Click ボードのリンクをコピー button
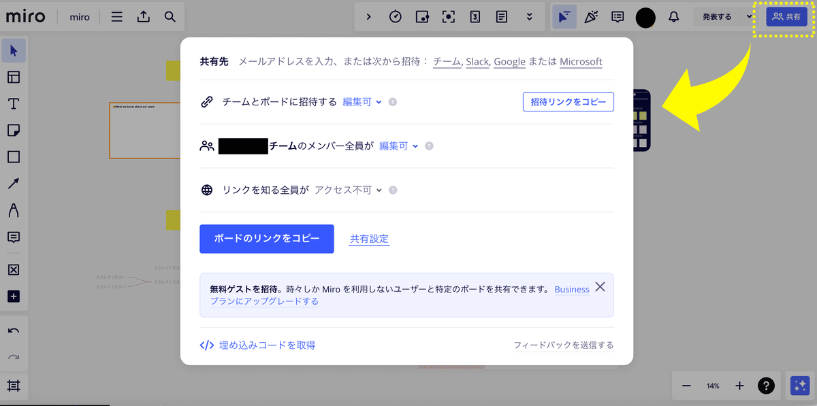The height and width of the screenshot is (406, 817). [267, 239]
